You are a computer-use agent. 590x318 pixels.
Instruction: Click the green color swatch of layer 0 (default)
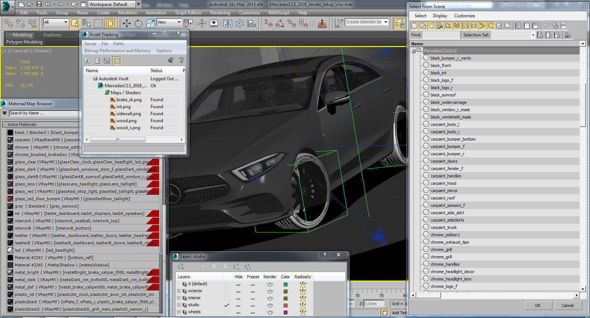click(285, 285)
